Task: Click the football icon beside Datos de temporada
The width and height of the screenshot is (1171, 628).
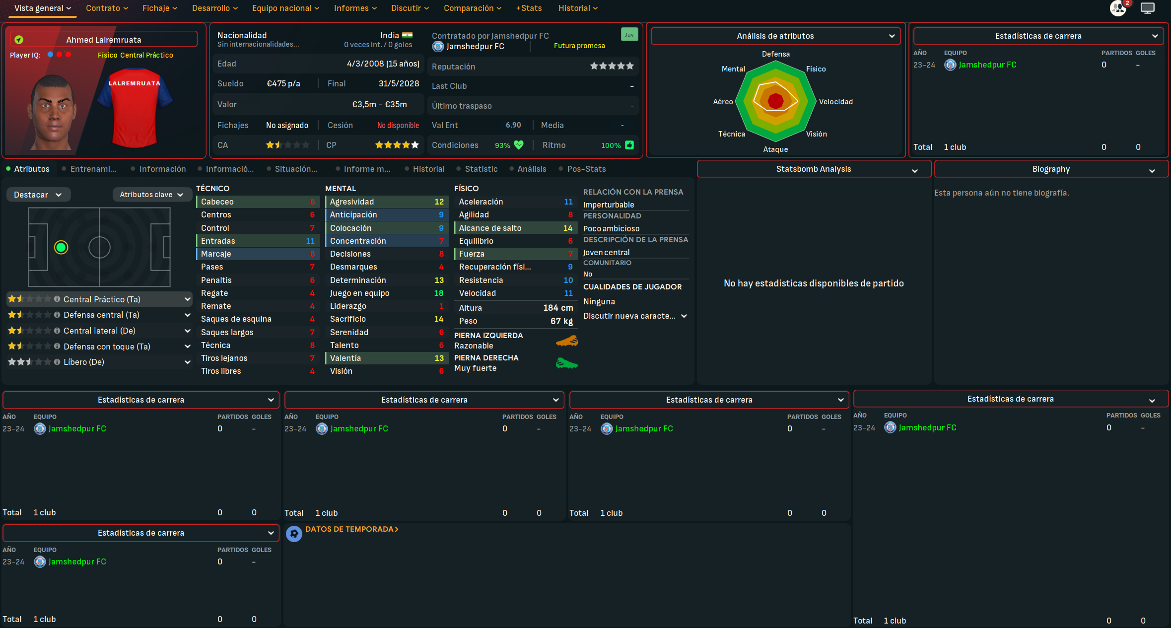Action: coord(294,534)
